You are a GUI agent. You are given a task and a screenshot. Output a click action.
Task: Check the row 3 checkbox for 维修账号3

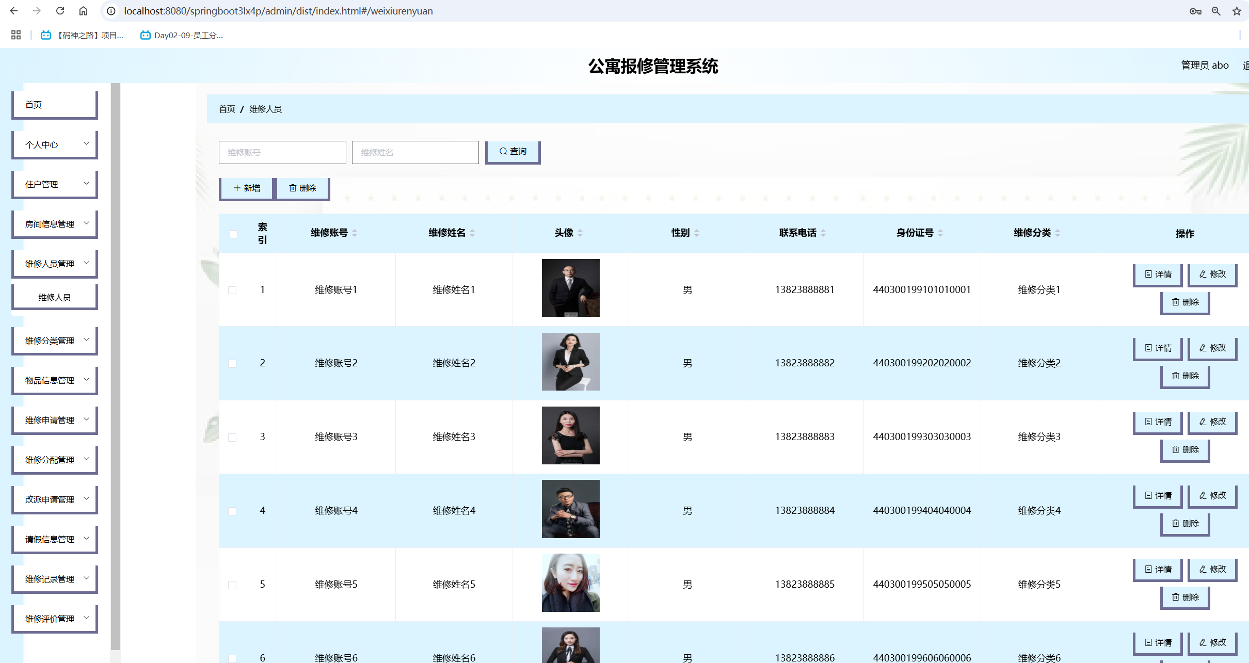(232, 438)
